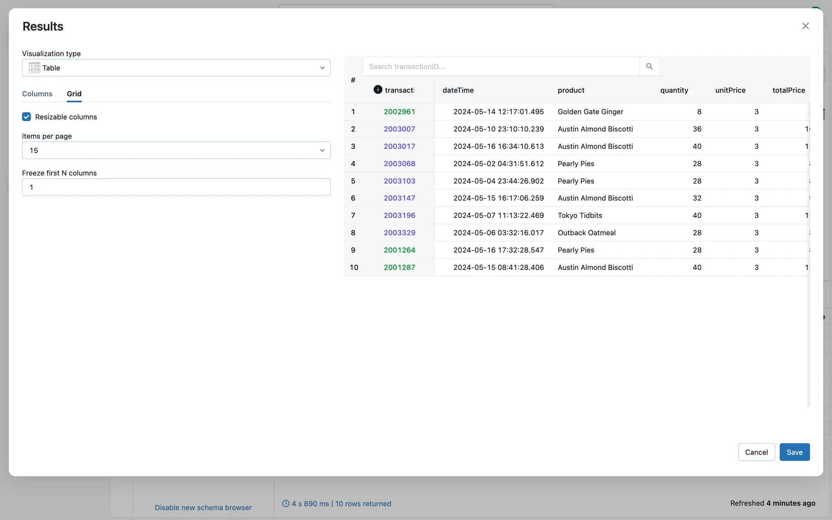Focus the Search transactionID input
Image resolution: width=832 pixels, height=520 pixels.
click(x=500, y=66)
